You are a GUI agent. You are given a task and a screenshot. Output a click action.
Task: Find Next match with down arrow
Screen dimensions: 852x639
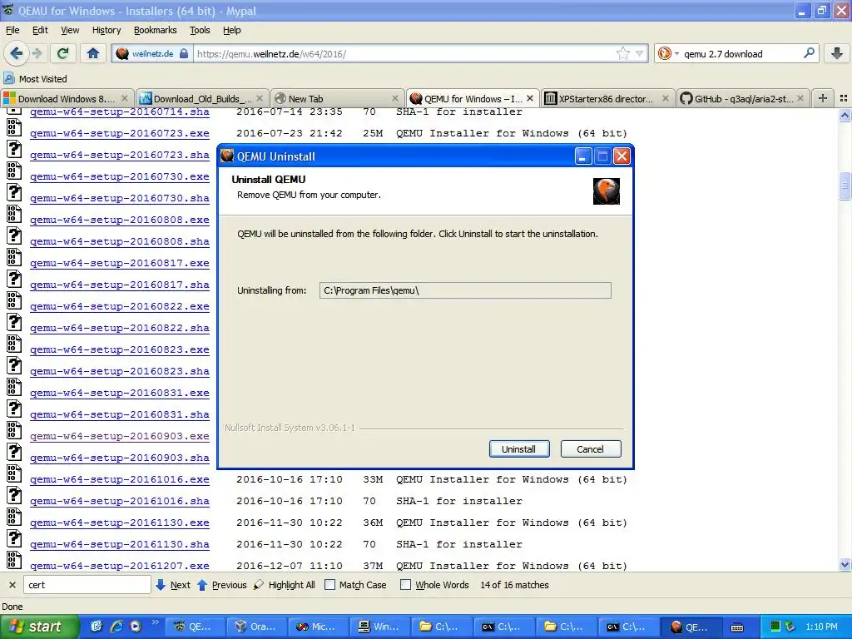173,585
